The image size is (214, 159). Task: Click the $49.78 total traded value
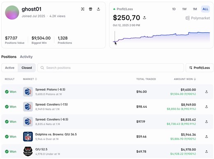pos(141,152)
